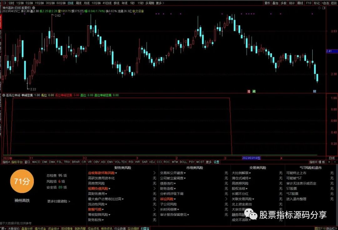
Task: Open the 行业数据 bottom tab
Action: [120, 228]
